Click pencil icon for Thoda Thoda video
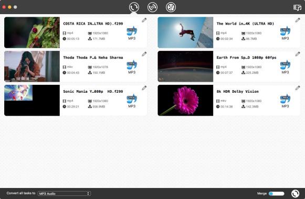The height and width of the screenshot is (199, 305). tap(144, 54)
